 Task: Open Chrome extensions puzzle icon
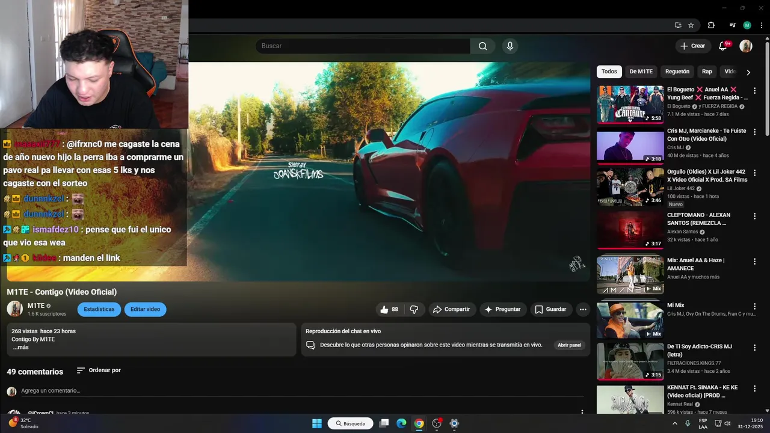click(711, 25)
